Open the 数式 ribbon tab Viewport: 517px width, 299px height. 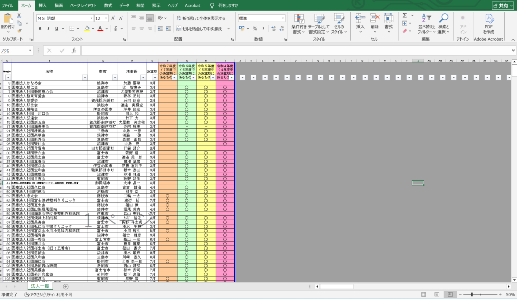pos(108,5)
